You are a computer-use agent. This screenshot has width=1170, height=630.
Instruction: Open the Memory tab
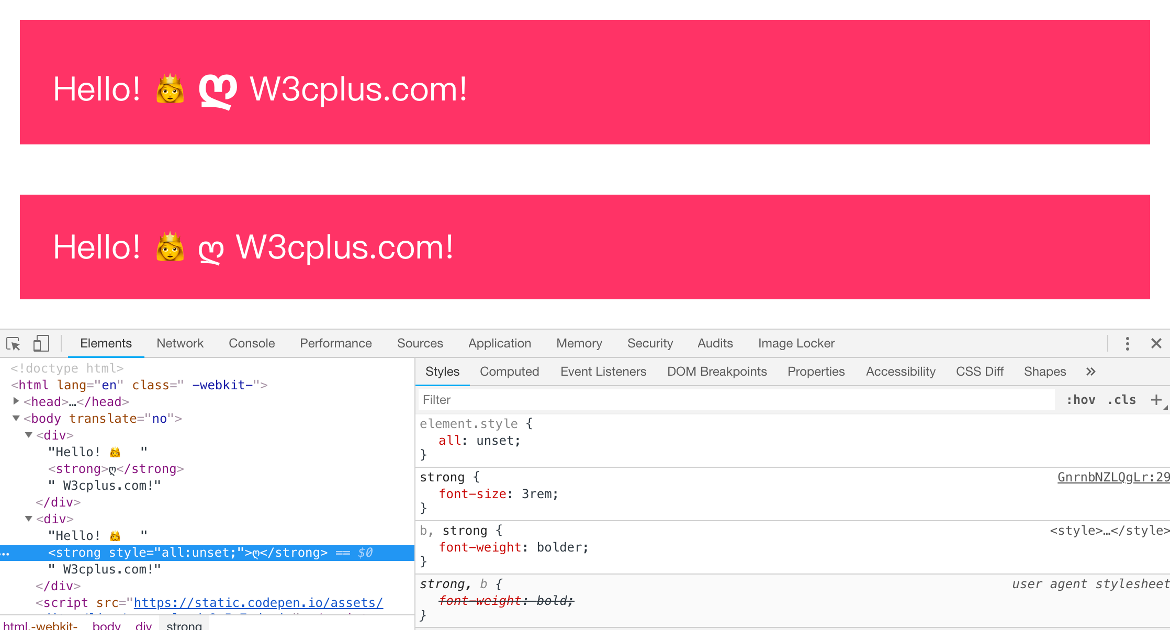(x=579, y=343)
